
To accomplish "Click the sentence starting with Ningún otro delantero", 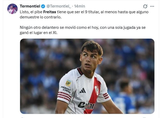I will [83, 30].
